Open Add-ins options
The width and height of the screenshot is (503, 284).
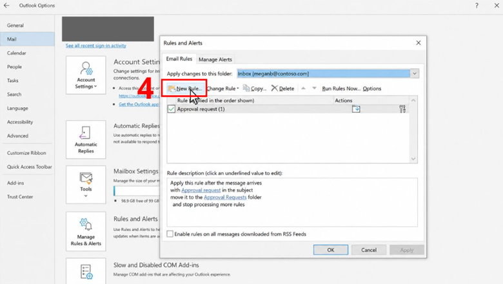pos(27,183)
